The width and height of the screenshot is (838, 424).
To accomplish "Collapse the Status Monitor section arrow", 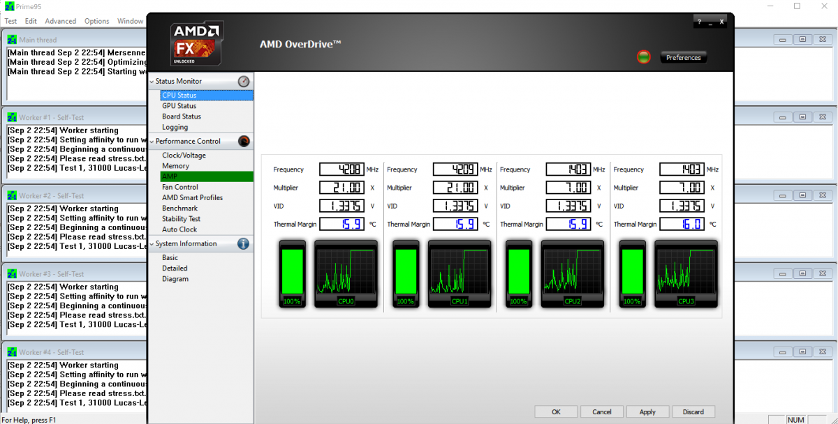I will 151,82.
